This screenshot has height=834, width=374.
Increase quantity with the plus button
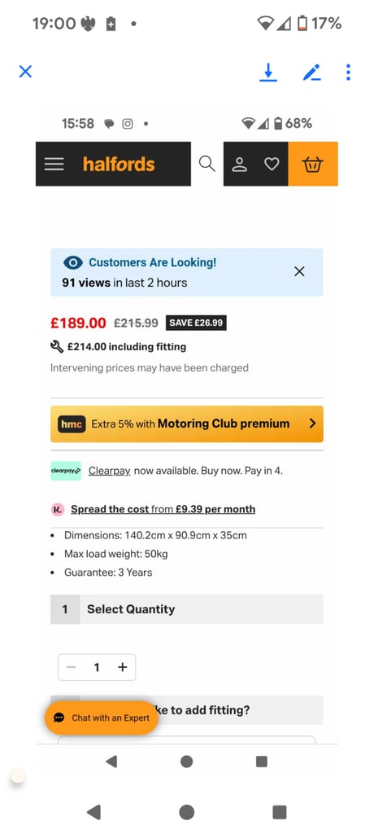[123, 667]
